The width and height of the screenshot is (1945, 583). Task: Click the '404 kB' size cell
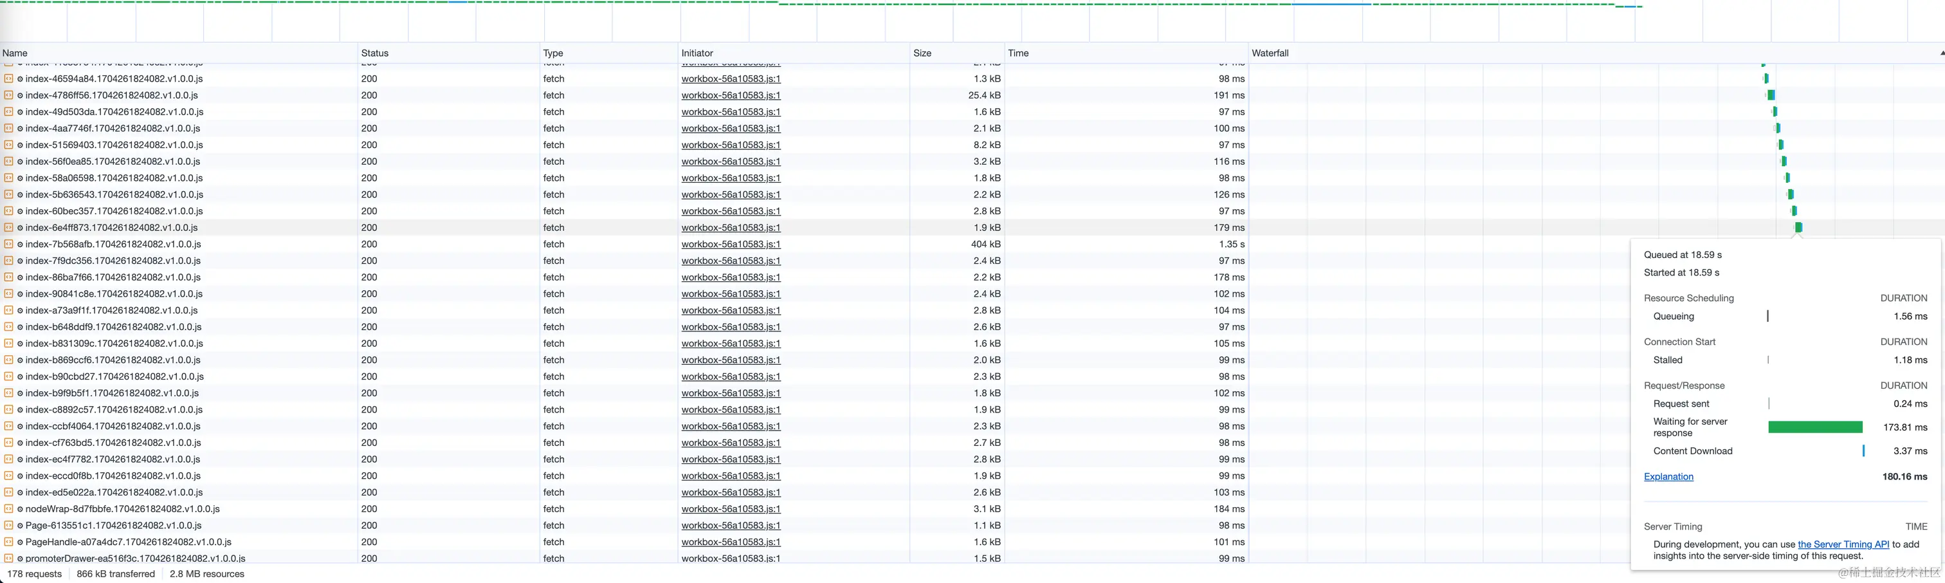985,244
